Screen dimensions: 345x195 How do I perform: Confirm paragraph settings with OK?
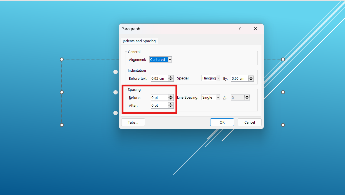[x=222, y=122]
